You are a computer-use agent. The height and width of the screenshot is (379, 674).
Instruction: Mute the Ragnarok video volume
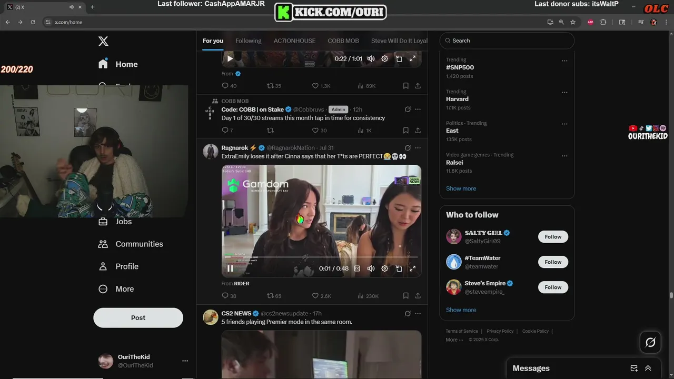coord(371,268)
